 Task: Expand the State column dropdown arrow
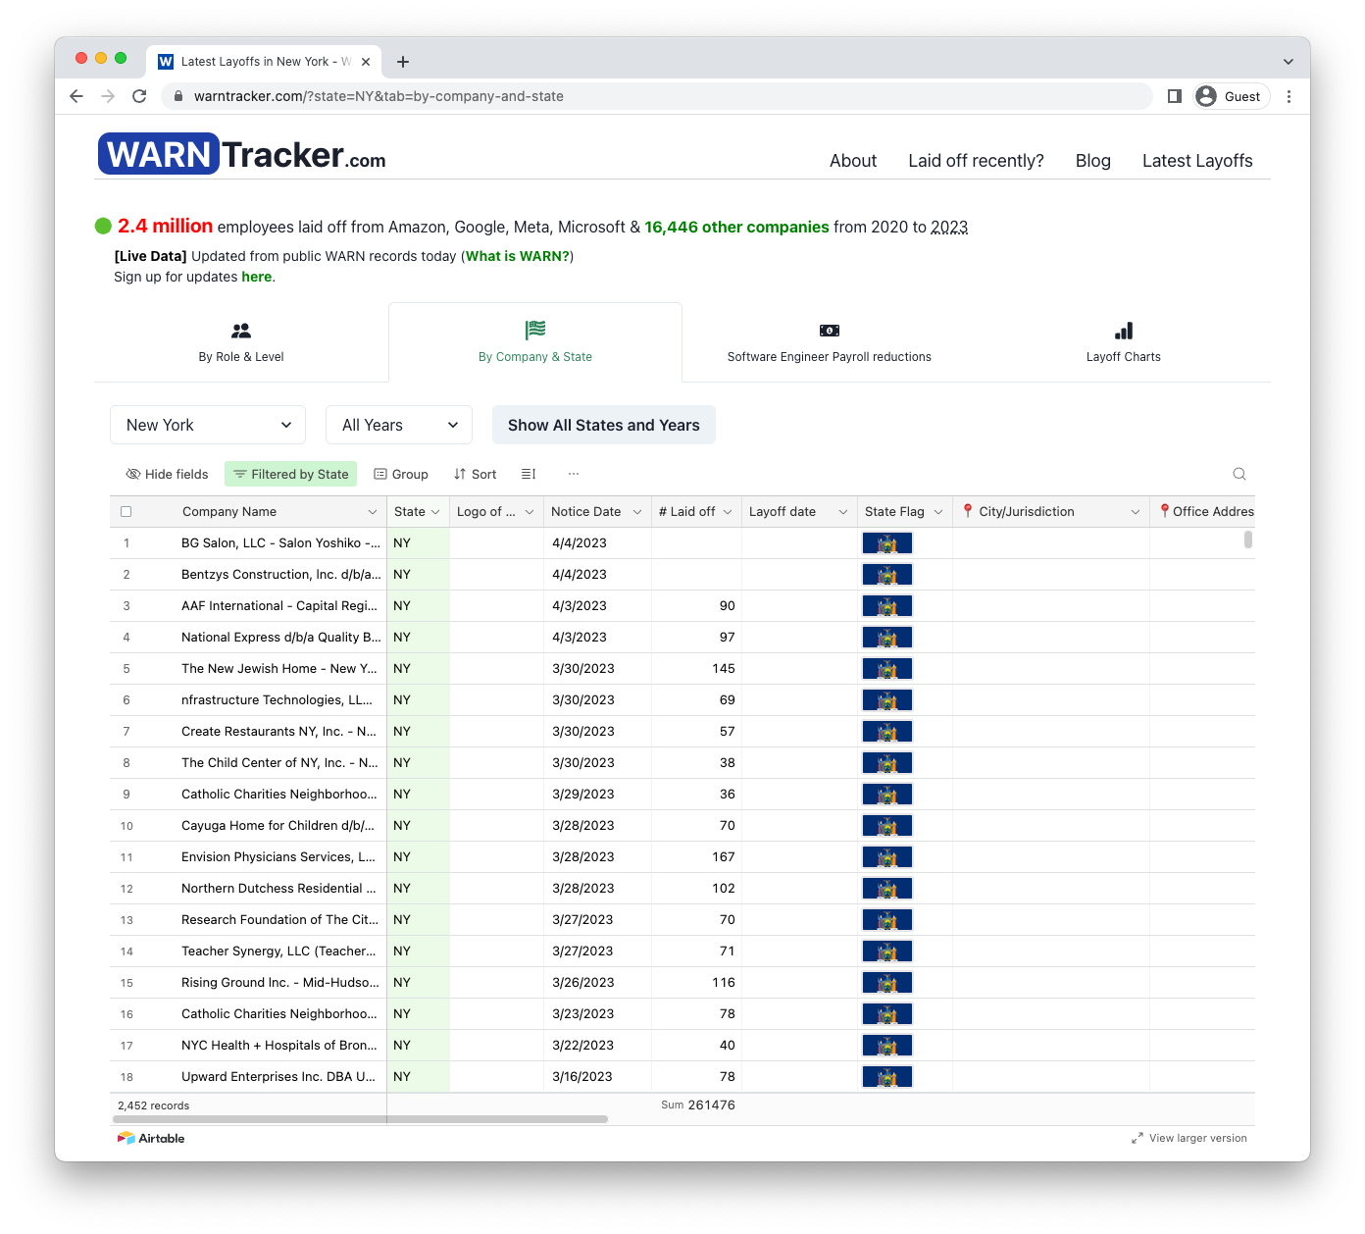(435, 512)
